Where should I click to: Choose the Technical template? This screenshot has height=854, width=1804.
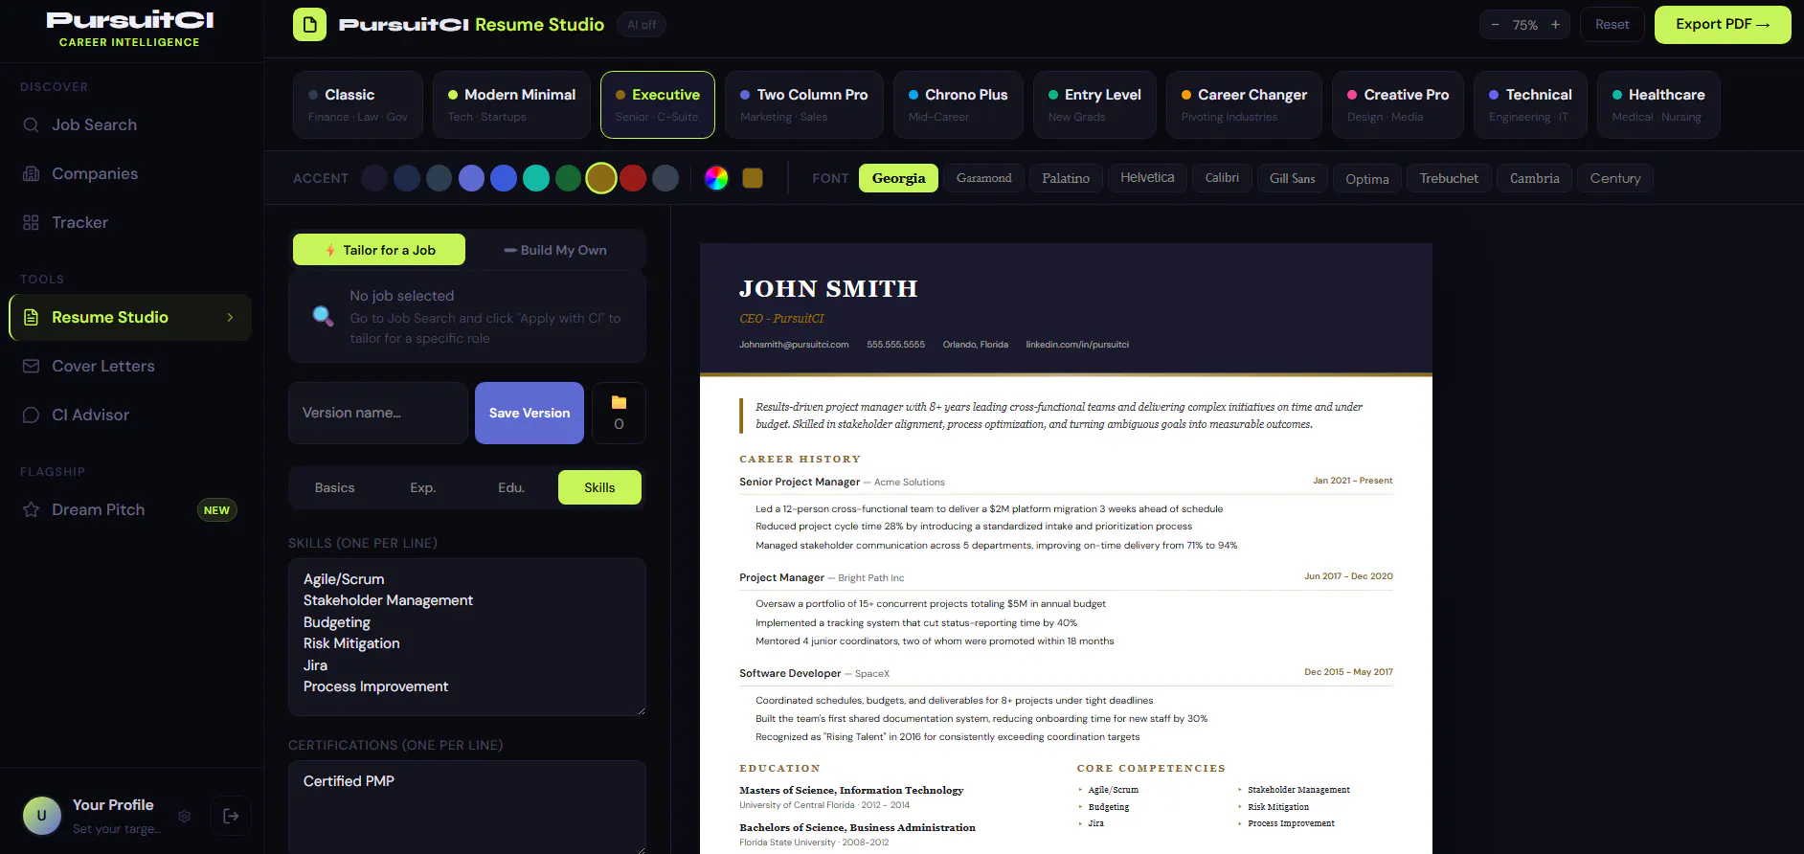point(1530,104)
